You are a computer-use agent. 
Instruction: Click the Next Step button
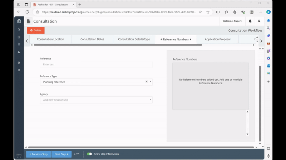(x=61, y=154)
